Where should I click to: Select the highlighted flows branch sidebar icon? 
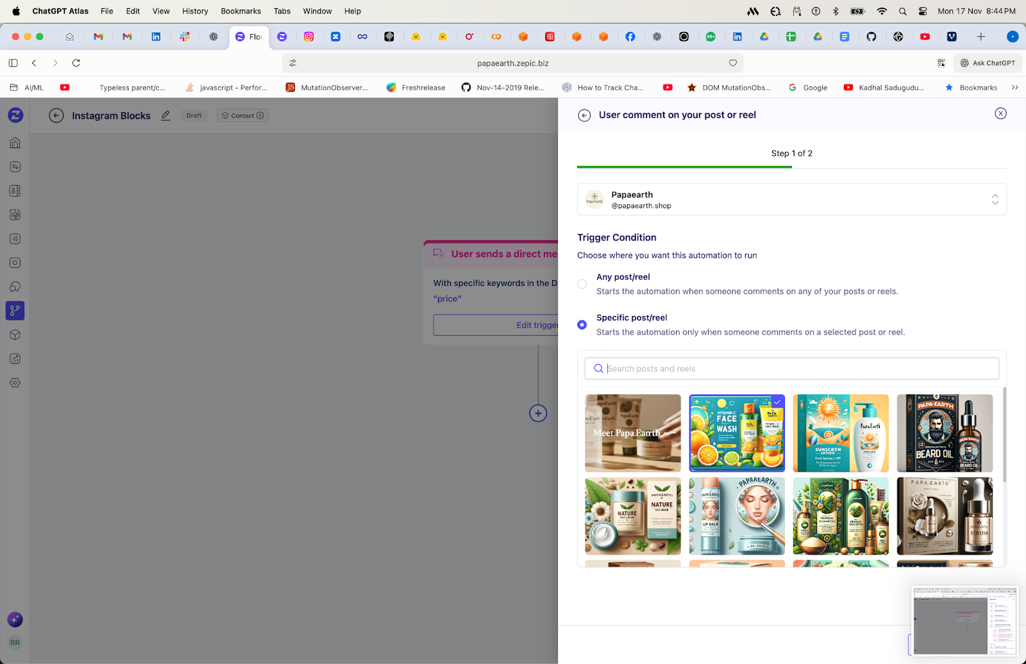coord(15,311)
